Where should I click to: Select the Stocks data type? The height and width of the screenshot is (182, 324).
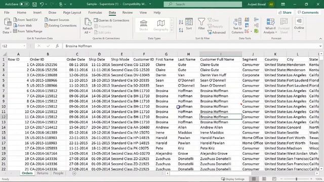[144, 25]
